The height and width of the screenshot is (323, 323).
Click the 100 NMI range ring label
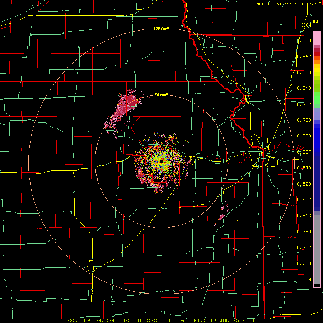pyautogui.click(x=161, y=28)
